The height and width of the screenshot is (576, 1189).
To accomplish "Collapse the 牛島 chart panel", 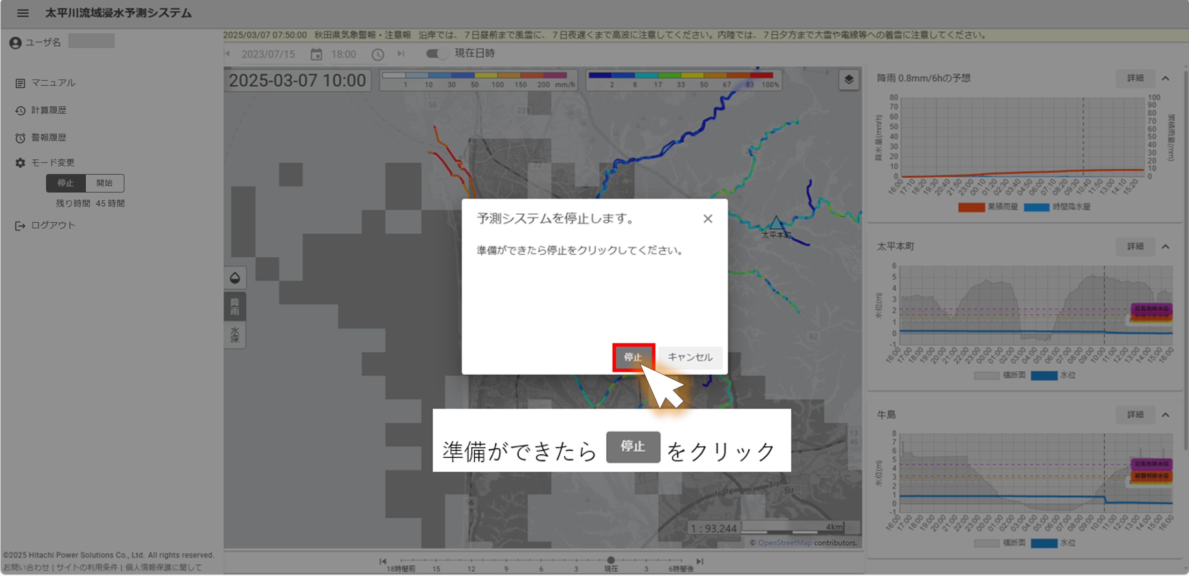I will click(1165, 415).
